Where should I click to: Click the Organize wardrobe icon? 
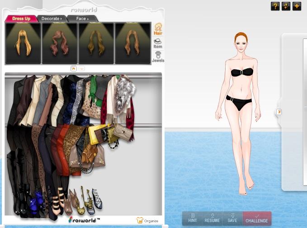(147, 220)
